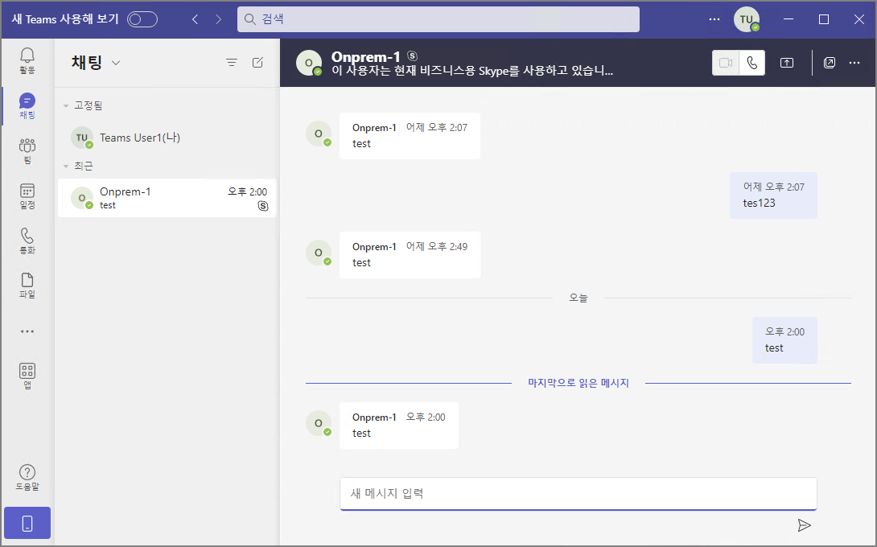Select the Onprem-1 chat in recent list
The image size is (877, 547).
(167, 198)
